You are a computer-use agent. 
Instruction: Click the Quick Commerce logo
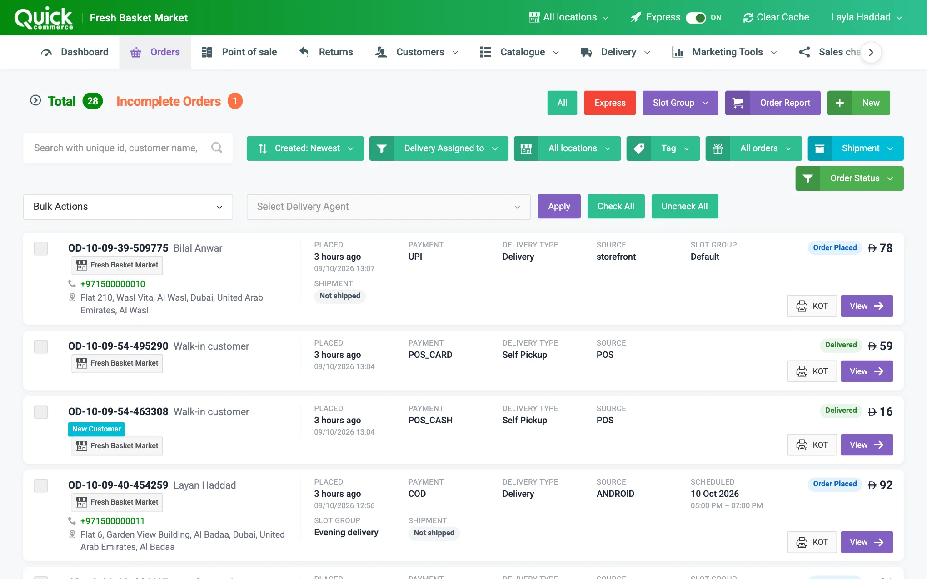pyautogui.click(x=44, y=18)
